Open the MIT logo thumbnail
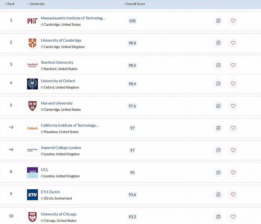The height and width of the screenshot is (224, 261). tap(32, 21)
